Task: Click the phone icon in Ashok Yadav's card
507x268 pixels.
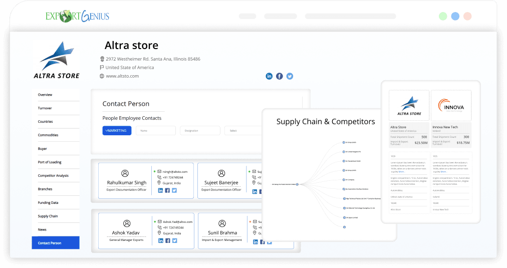Action: [160, 227]
